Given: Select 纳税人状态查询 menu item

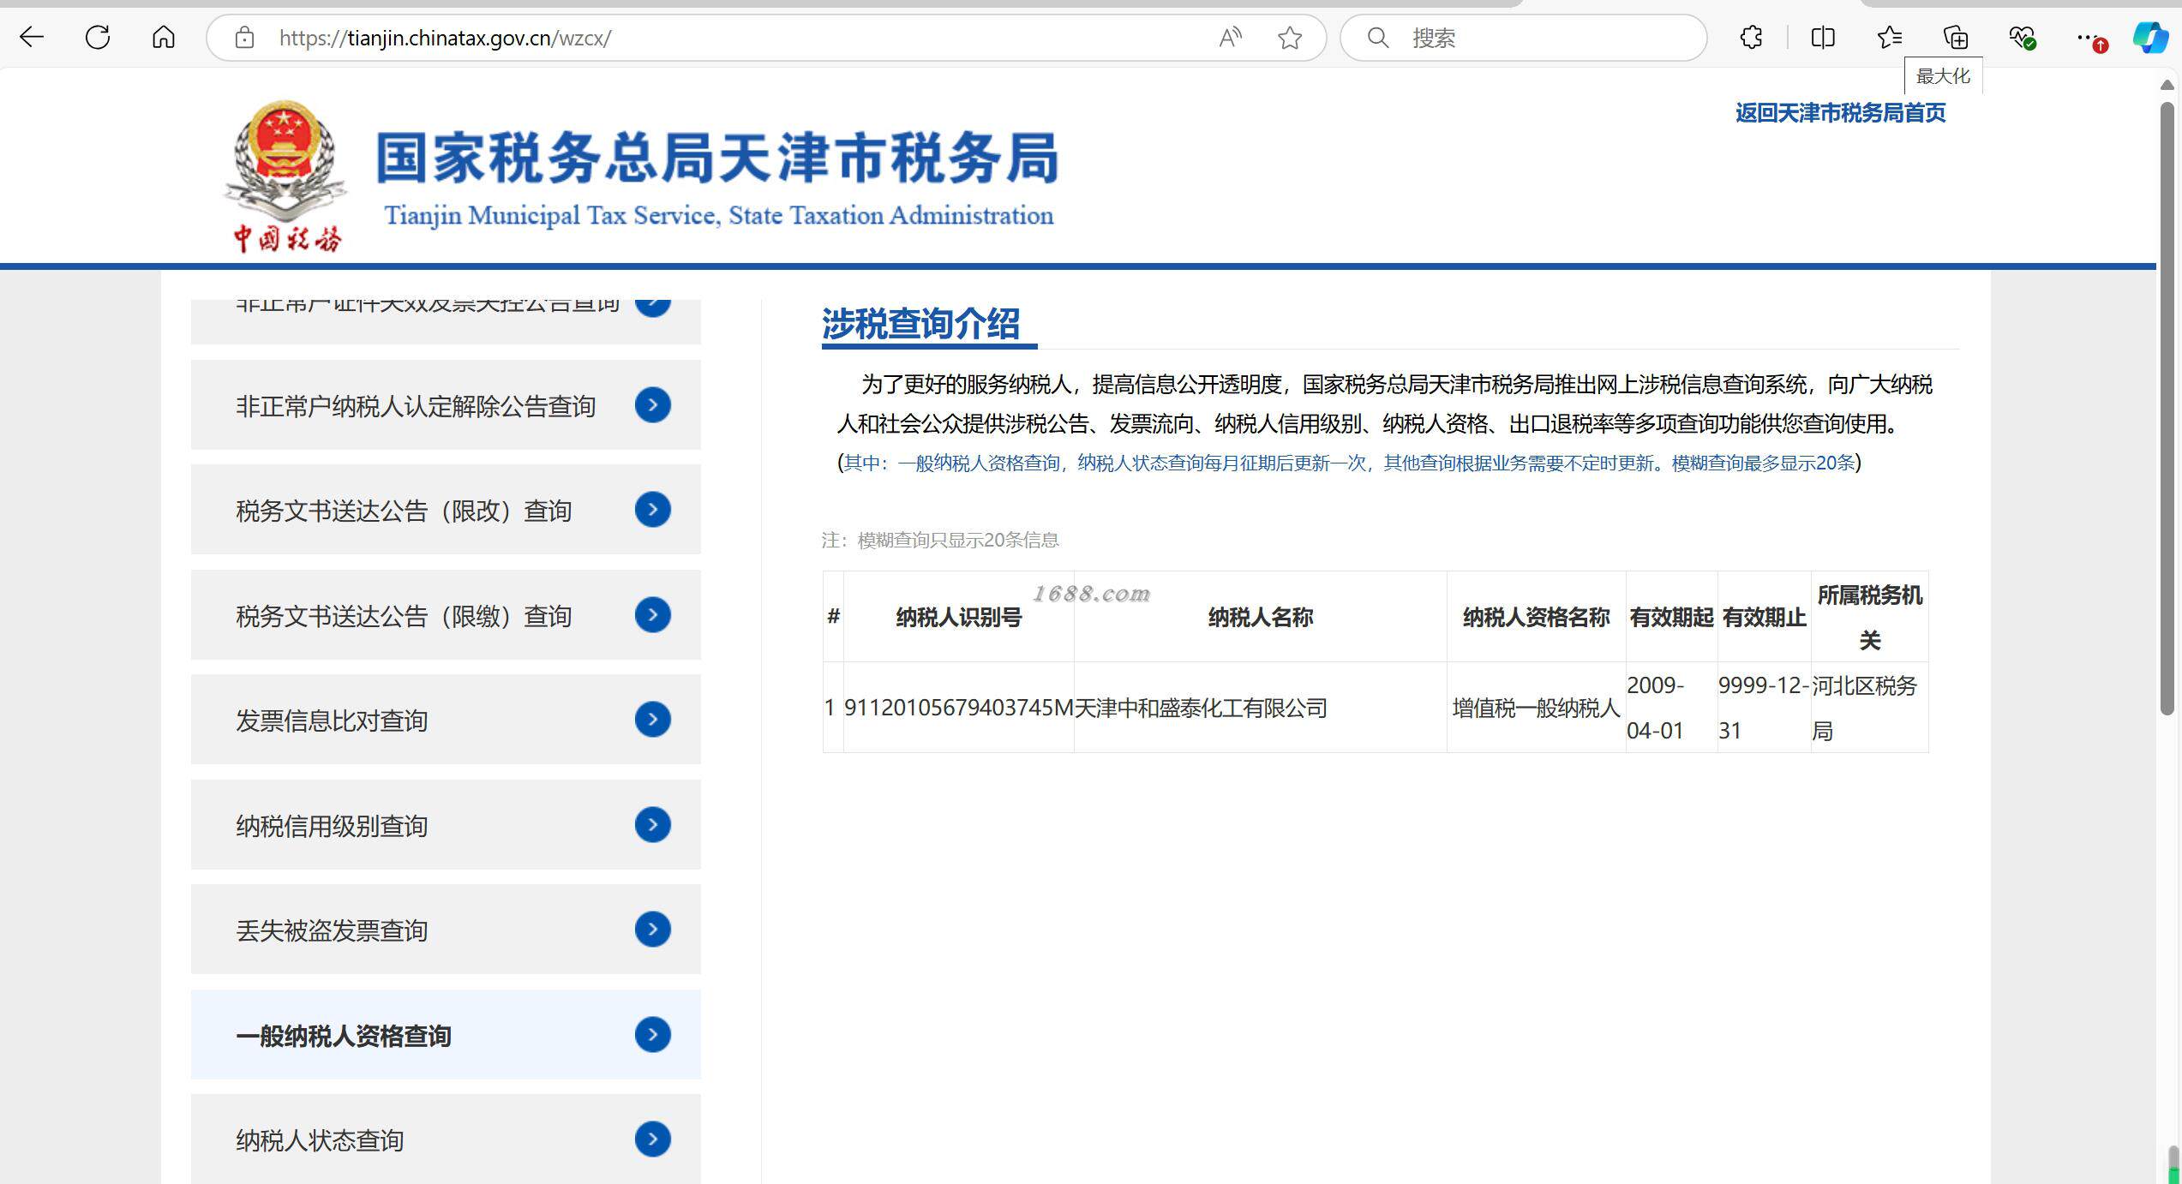Looking at the screenshot, I should tap(320, 1139).
